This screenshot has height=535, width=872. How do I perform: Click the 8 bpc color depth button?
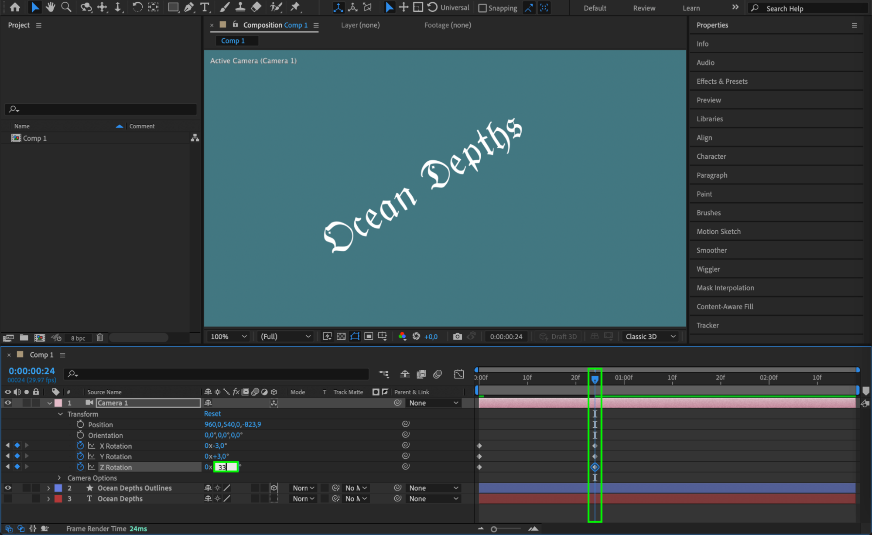(x=78, y=338)
